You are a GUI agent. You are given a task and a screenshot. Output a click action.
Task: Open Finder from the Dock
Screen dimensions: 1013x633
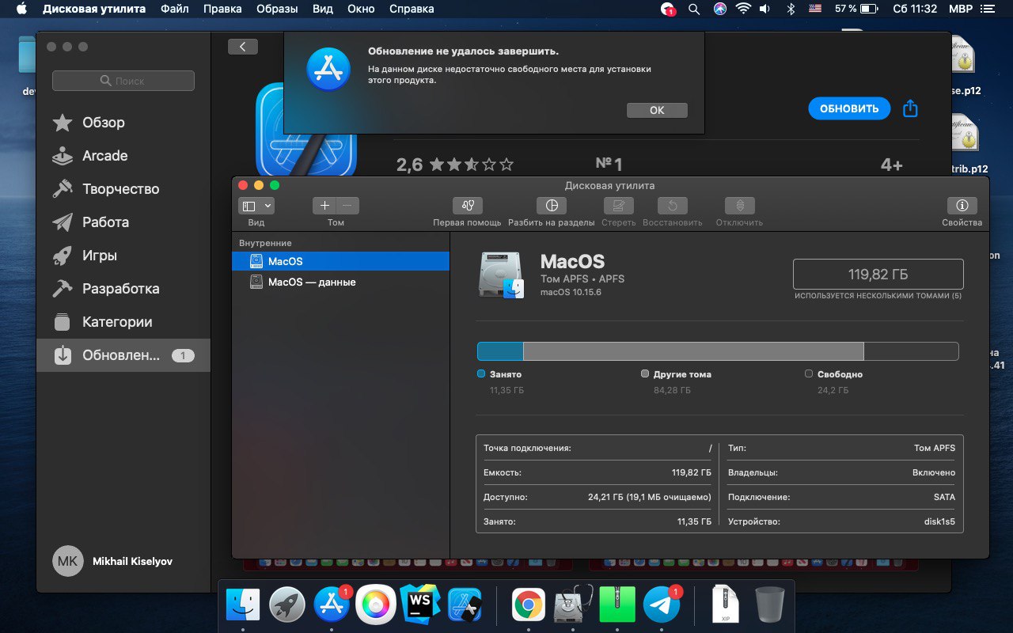tap(242, 605)
